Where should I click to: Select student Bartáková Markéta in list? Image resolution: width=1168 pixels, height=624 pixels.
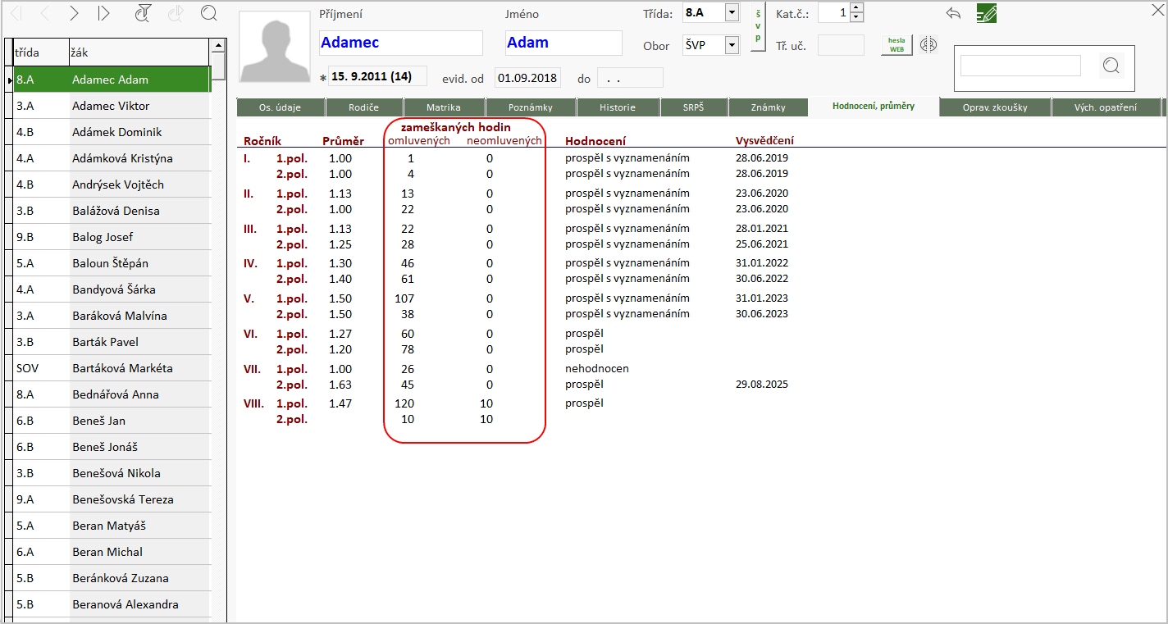coord(121,368)
